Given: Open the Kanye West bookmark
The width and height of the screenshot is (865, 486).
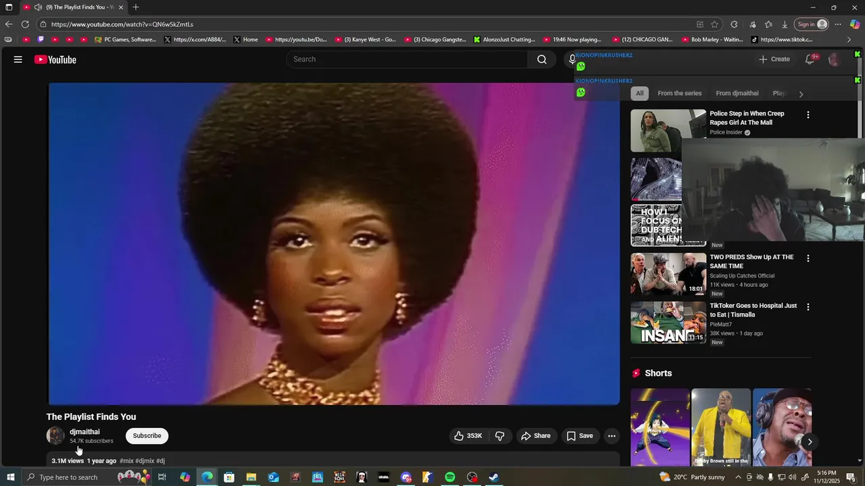Looking at the screenshot, I should click(x=366, y=40).
